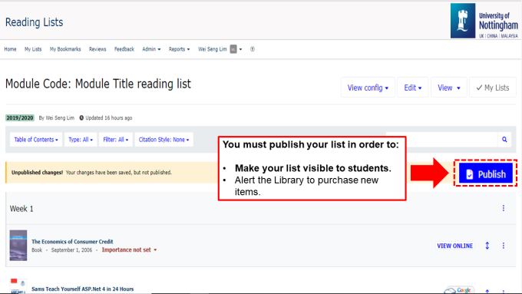Open Feedback in navigation bar
Screen dimensions: 522x294
(124, 49)
